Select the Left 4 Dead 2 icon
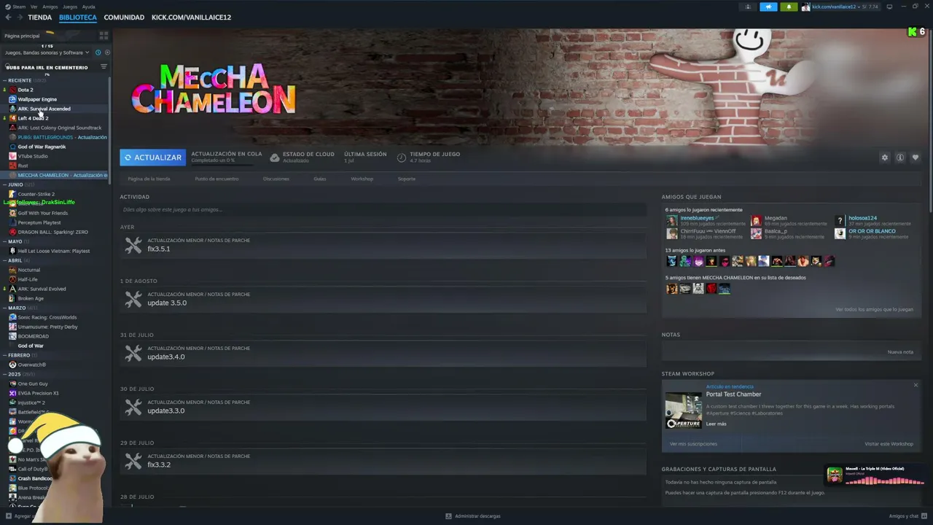This screenshot has width=933, height=525. 12,118
